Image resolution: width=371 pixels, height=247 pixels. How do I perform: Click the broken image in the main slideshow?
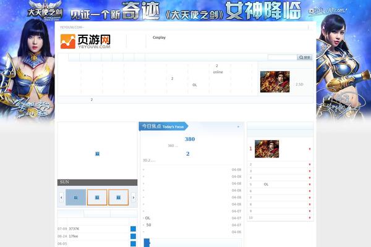[97, 154]
